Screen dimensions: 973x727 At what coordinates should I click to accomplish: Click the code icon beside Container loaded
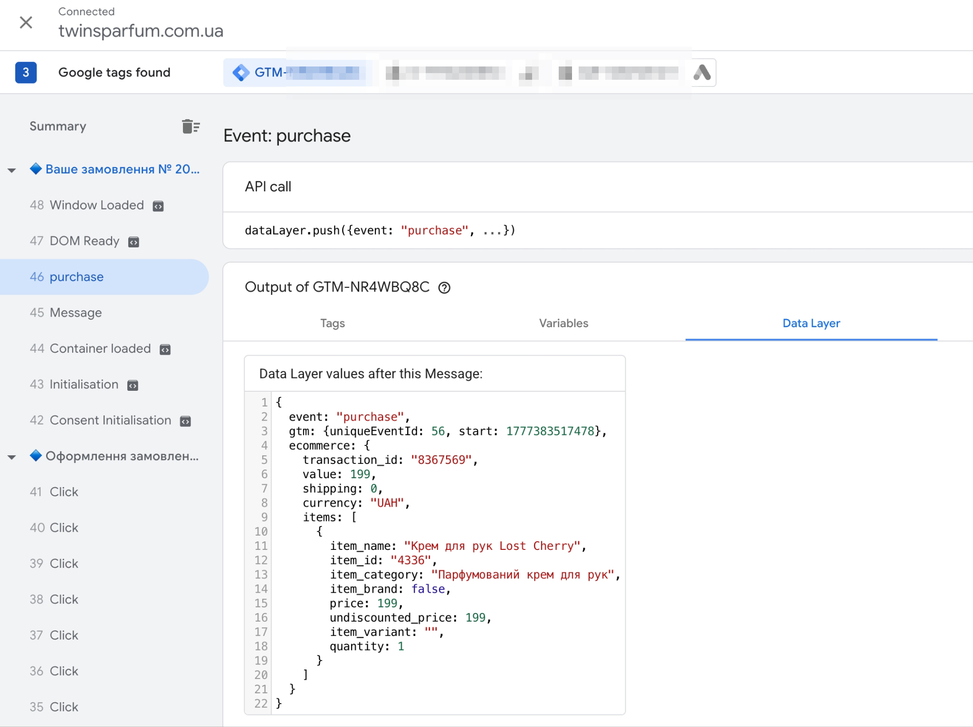point(165,349)
